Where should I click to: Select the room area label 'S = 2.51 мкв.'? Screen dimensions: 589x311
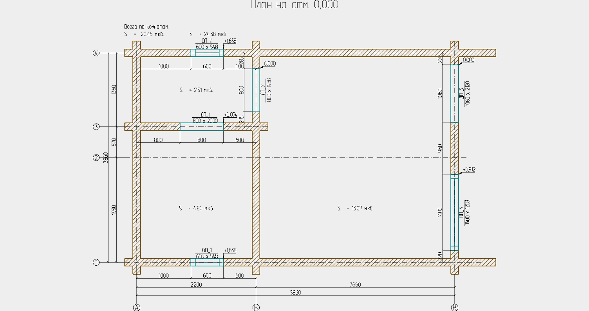196,90
